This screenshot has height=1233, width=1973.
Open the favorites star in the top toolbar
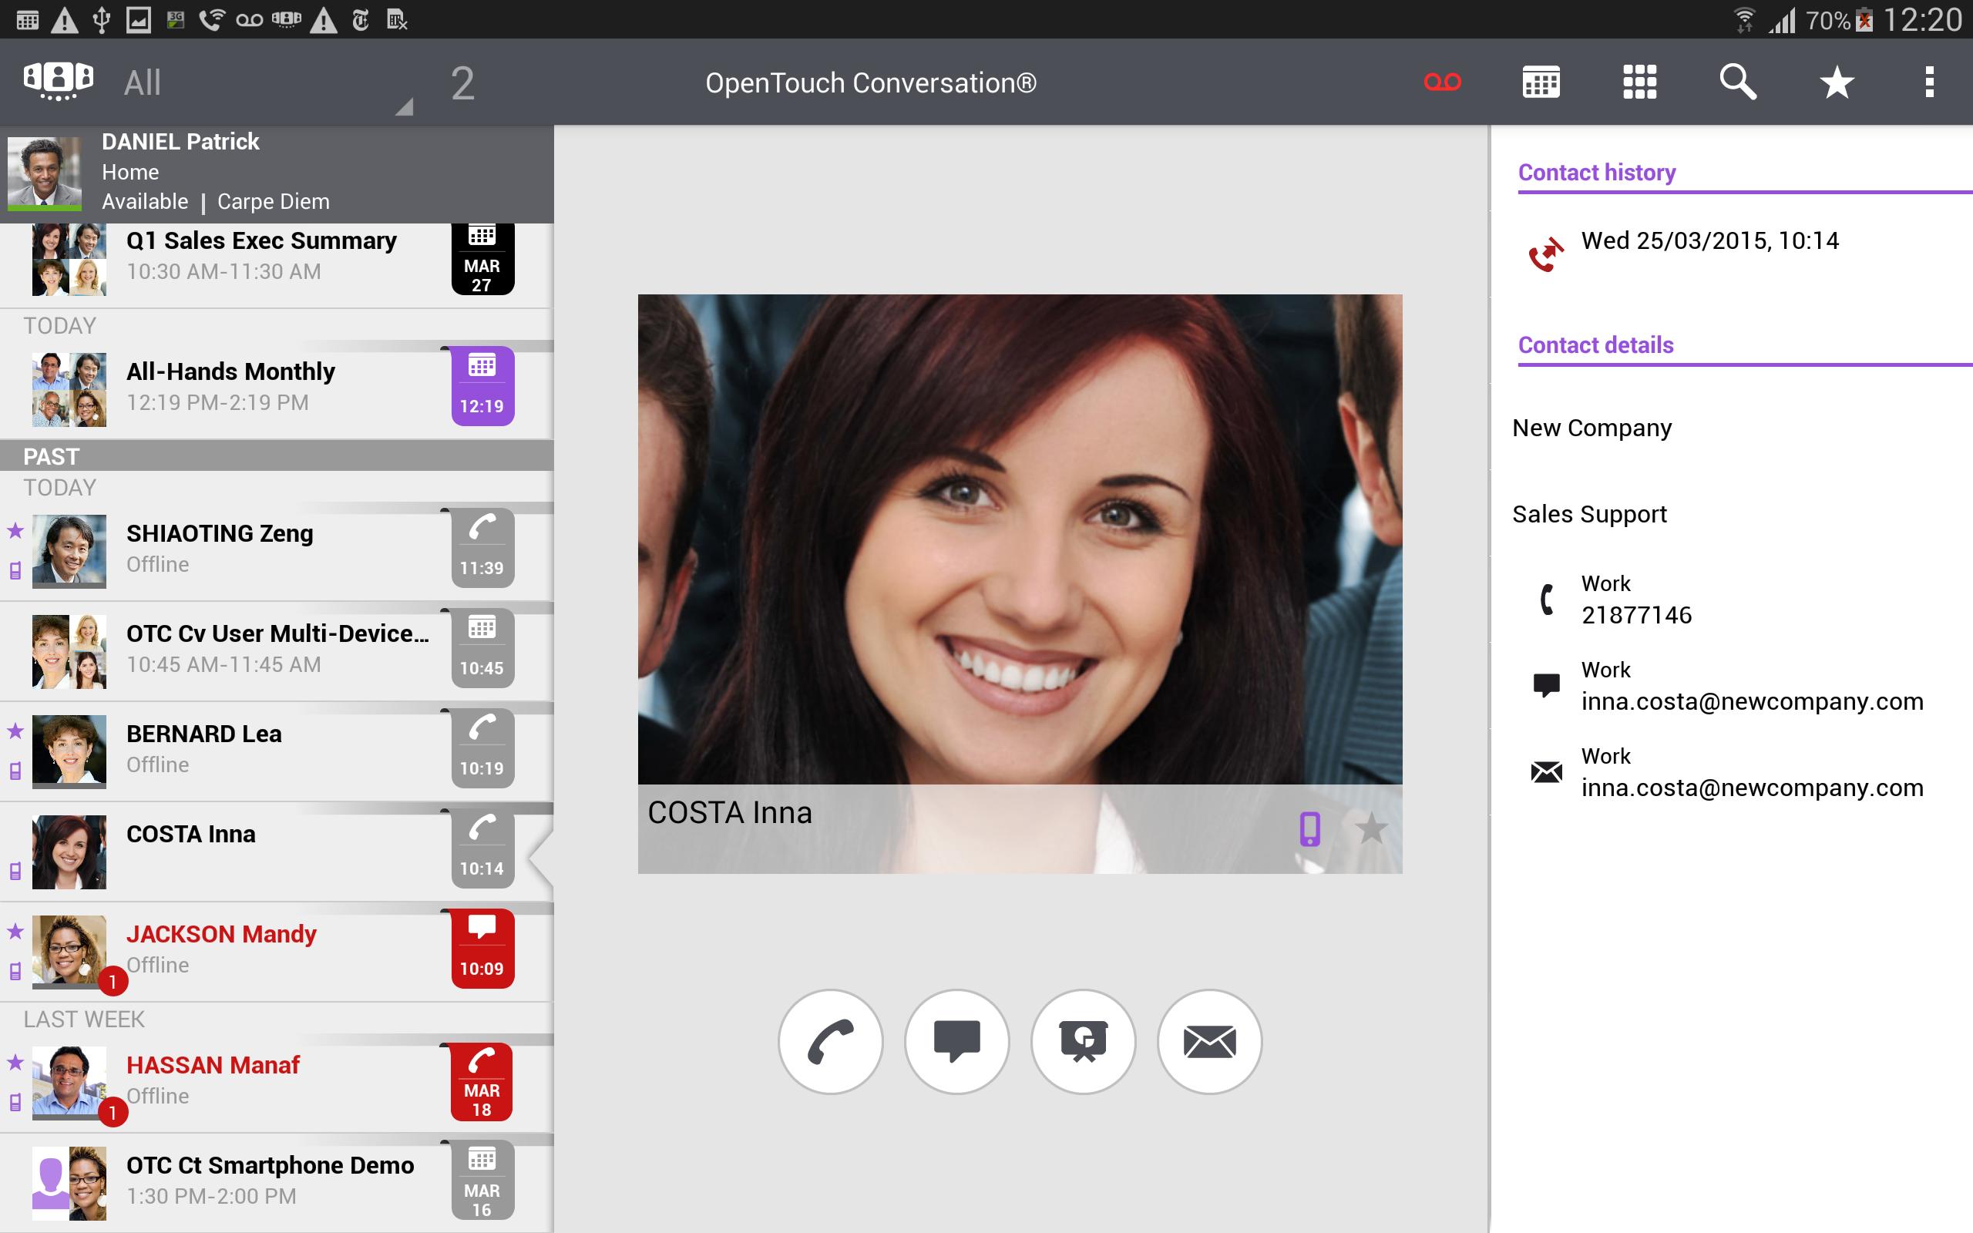point(1835,81)
